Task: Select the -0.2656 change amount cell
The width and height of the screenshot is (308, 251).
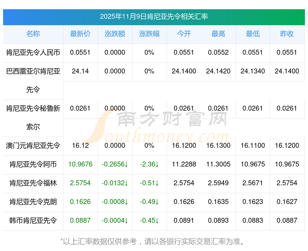Action: pyautogui.click(x=115, y=164)
